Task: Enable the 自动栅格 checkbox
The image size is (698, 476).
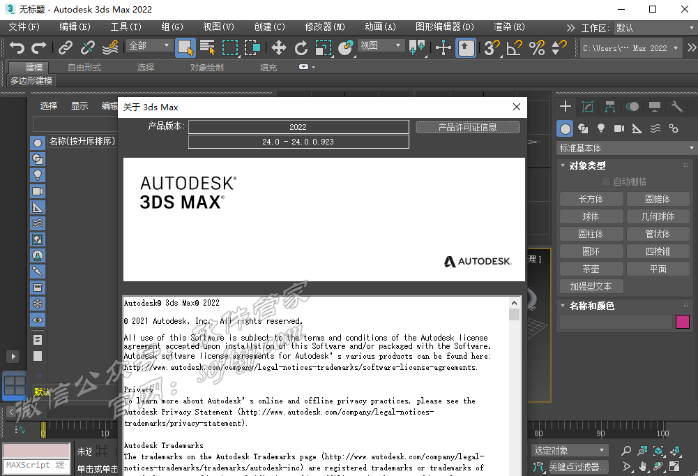Action: (606, 181)
